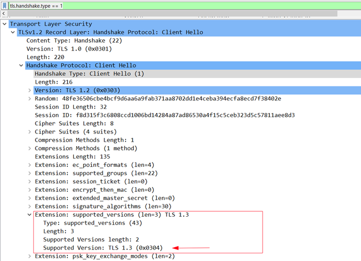The height and width of the screenshot is (261, 361).
Task: Click the horizontal scrollbar thumb of the packet list
Action: [172, 13]
